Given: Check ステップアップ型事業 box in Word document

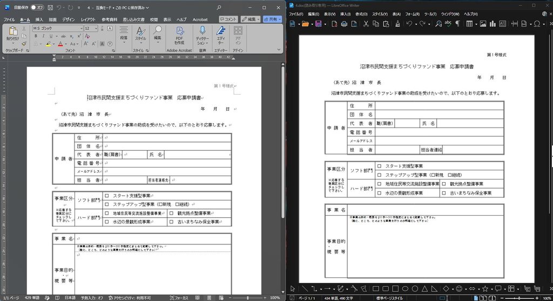Looking at the screenshot, I should 107,204.
